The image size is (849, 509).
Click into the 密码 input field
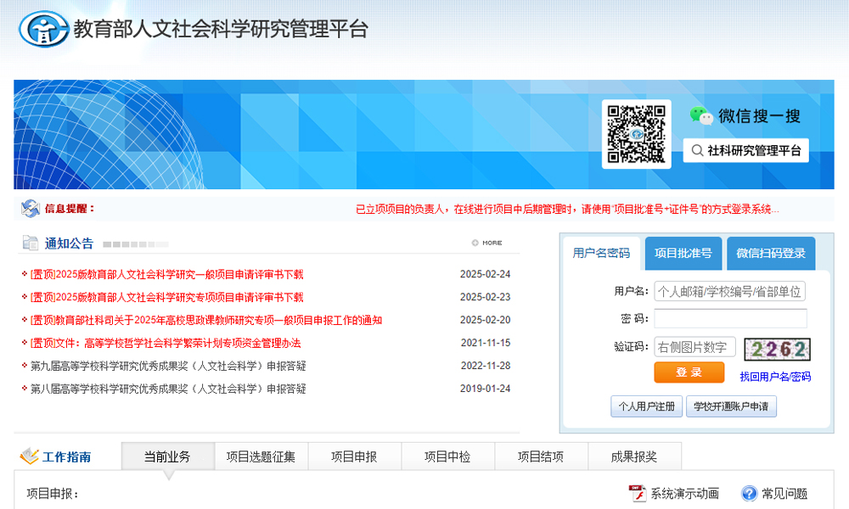[x=729, y=319]
